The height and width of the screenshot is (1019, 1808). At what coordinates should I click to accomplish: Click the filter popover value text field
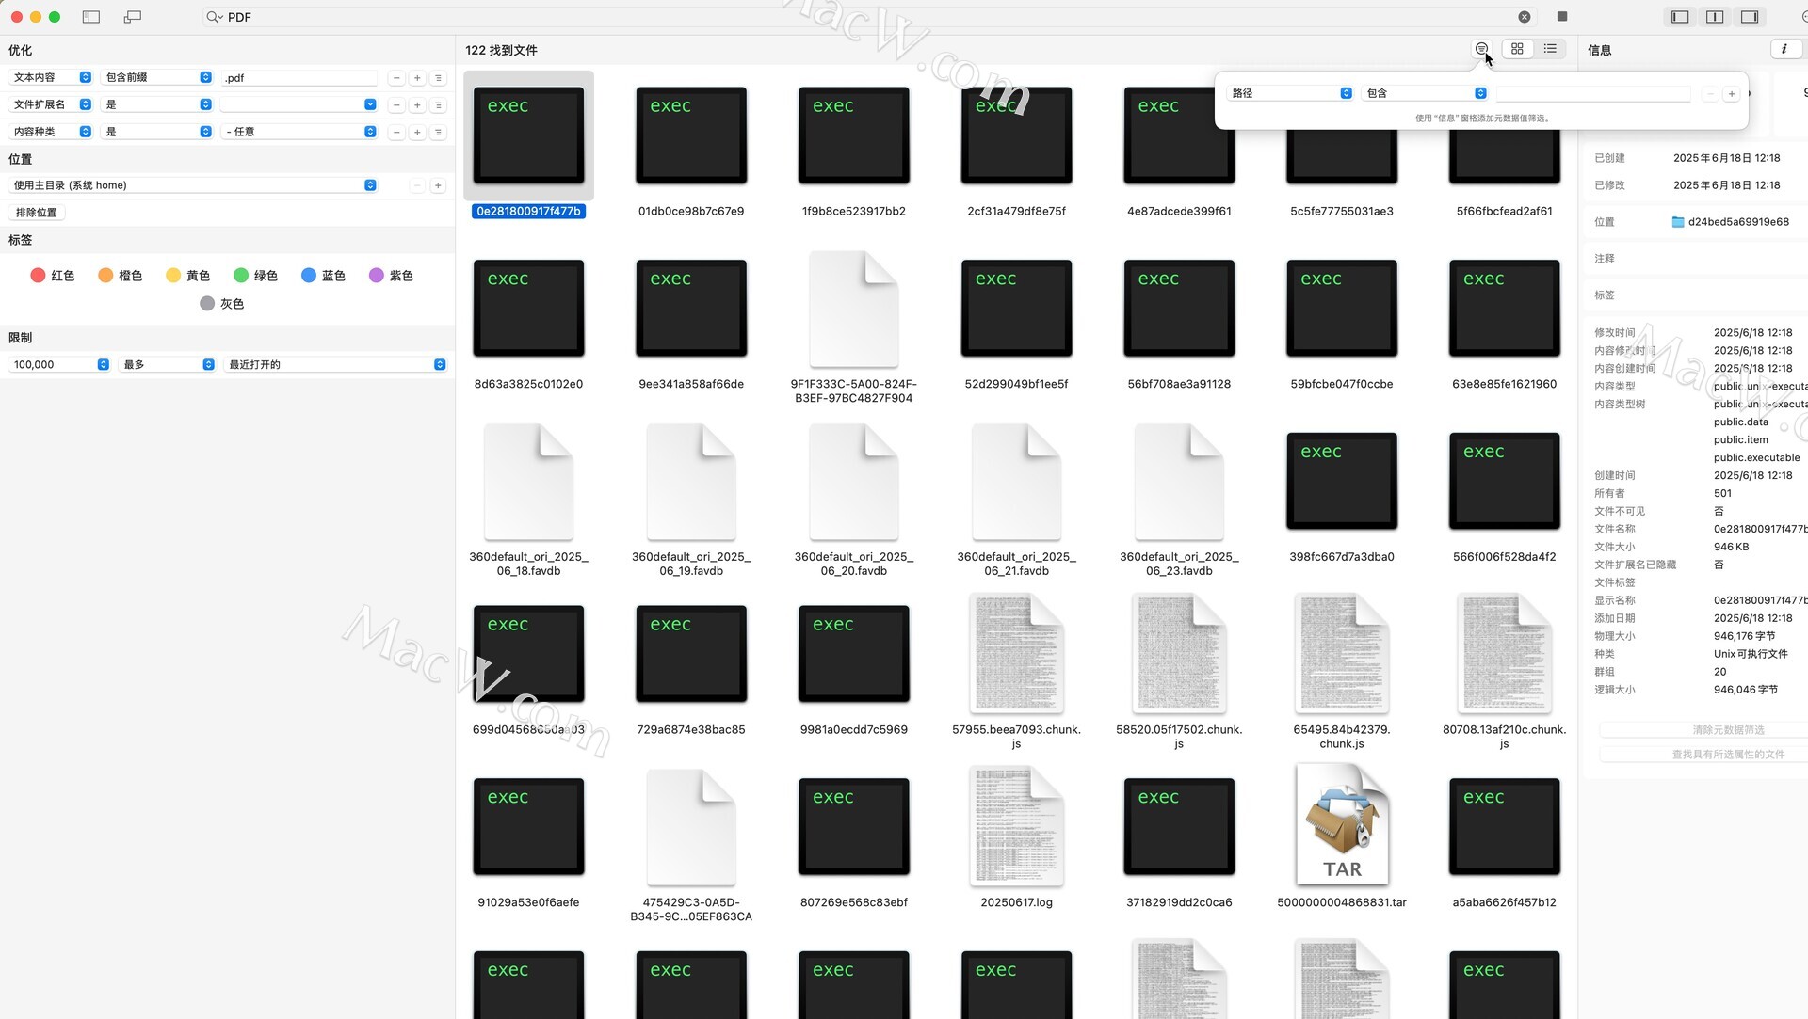(x=1593, y=93)
